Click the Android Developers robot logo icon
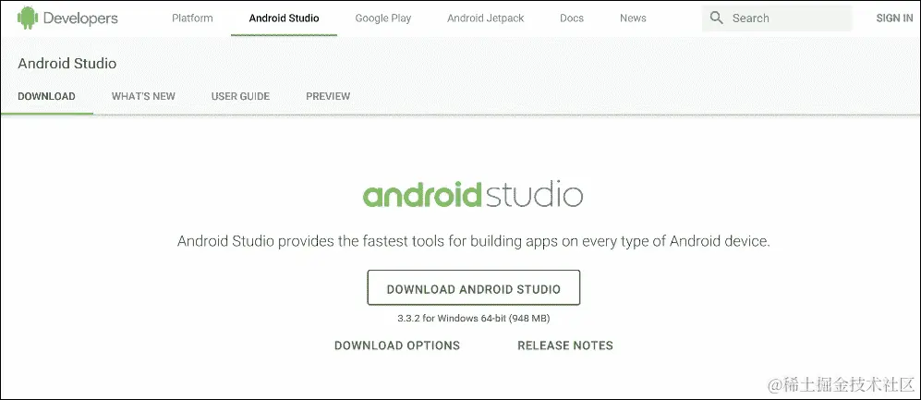 tap(28, 18)
